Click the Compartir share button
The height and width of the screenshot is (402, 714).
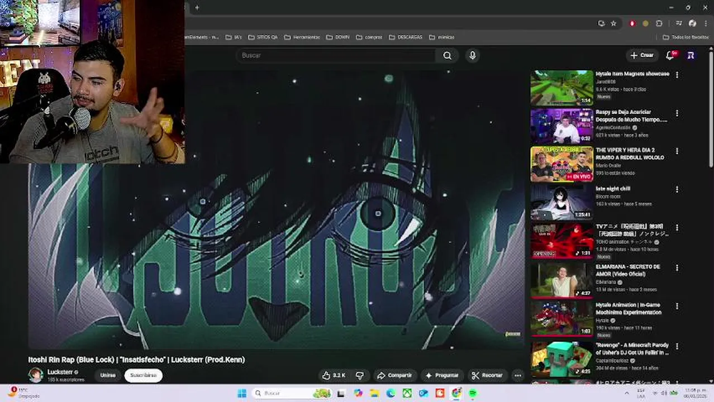click(x=394, y=375)
